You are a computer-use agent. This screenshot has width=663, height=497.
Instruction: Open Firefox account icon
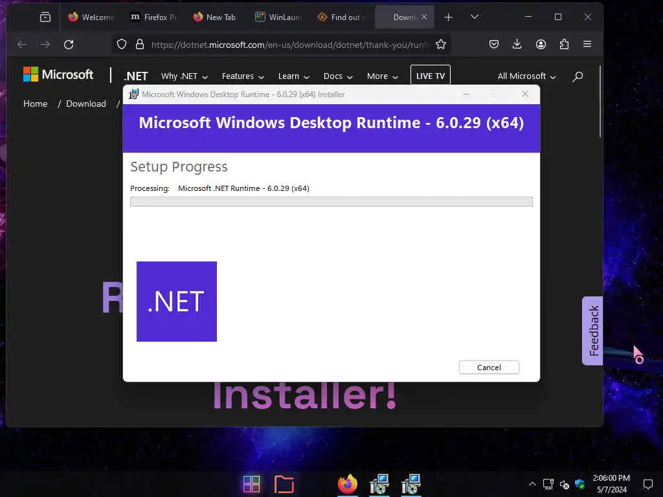pos(541,45)
